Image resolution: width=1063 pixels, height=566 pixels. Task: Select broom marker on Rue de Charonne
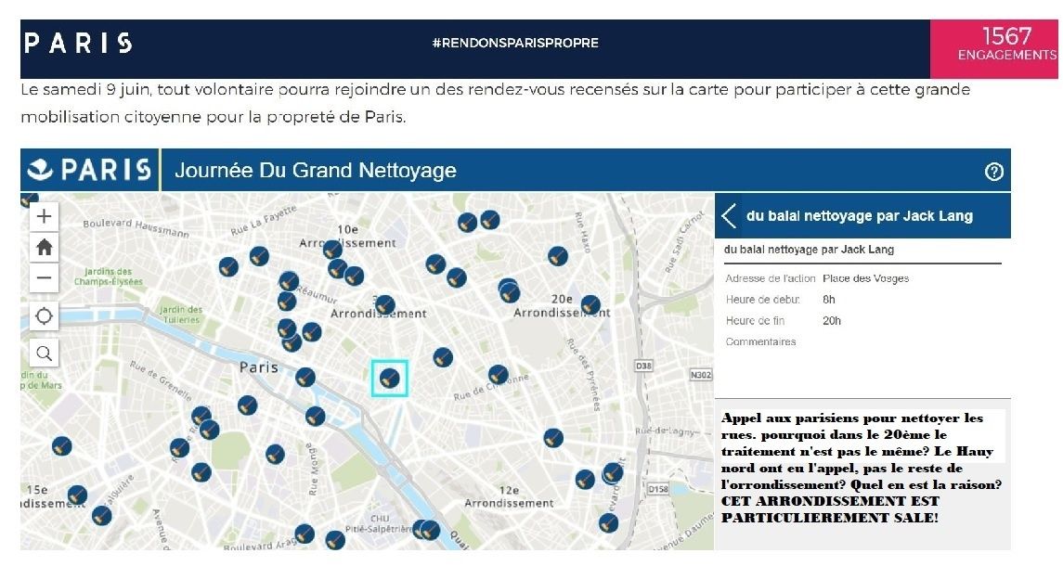499,374
